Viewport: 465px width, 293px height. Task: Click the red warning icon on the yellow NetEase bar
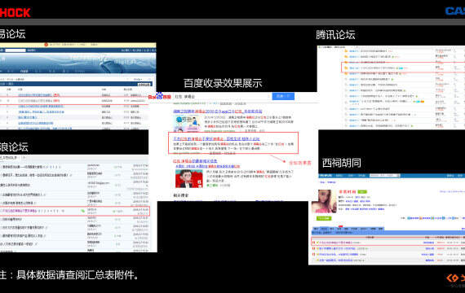coord(46,45)
